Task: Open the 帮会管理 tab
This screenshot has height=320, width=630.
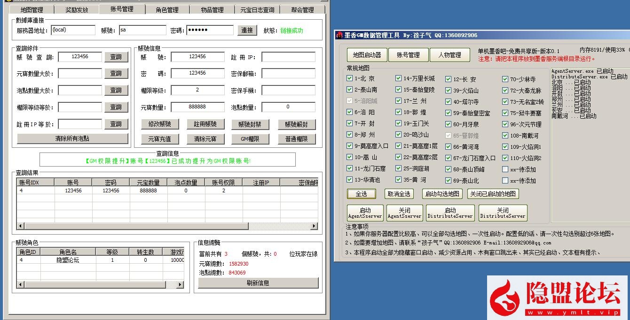Action: 302,10
